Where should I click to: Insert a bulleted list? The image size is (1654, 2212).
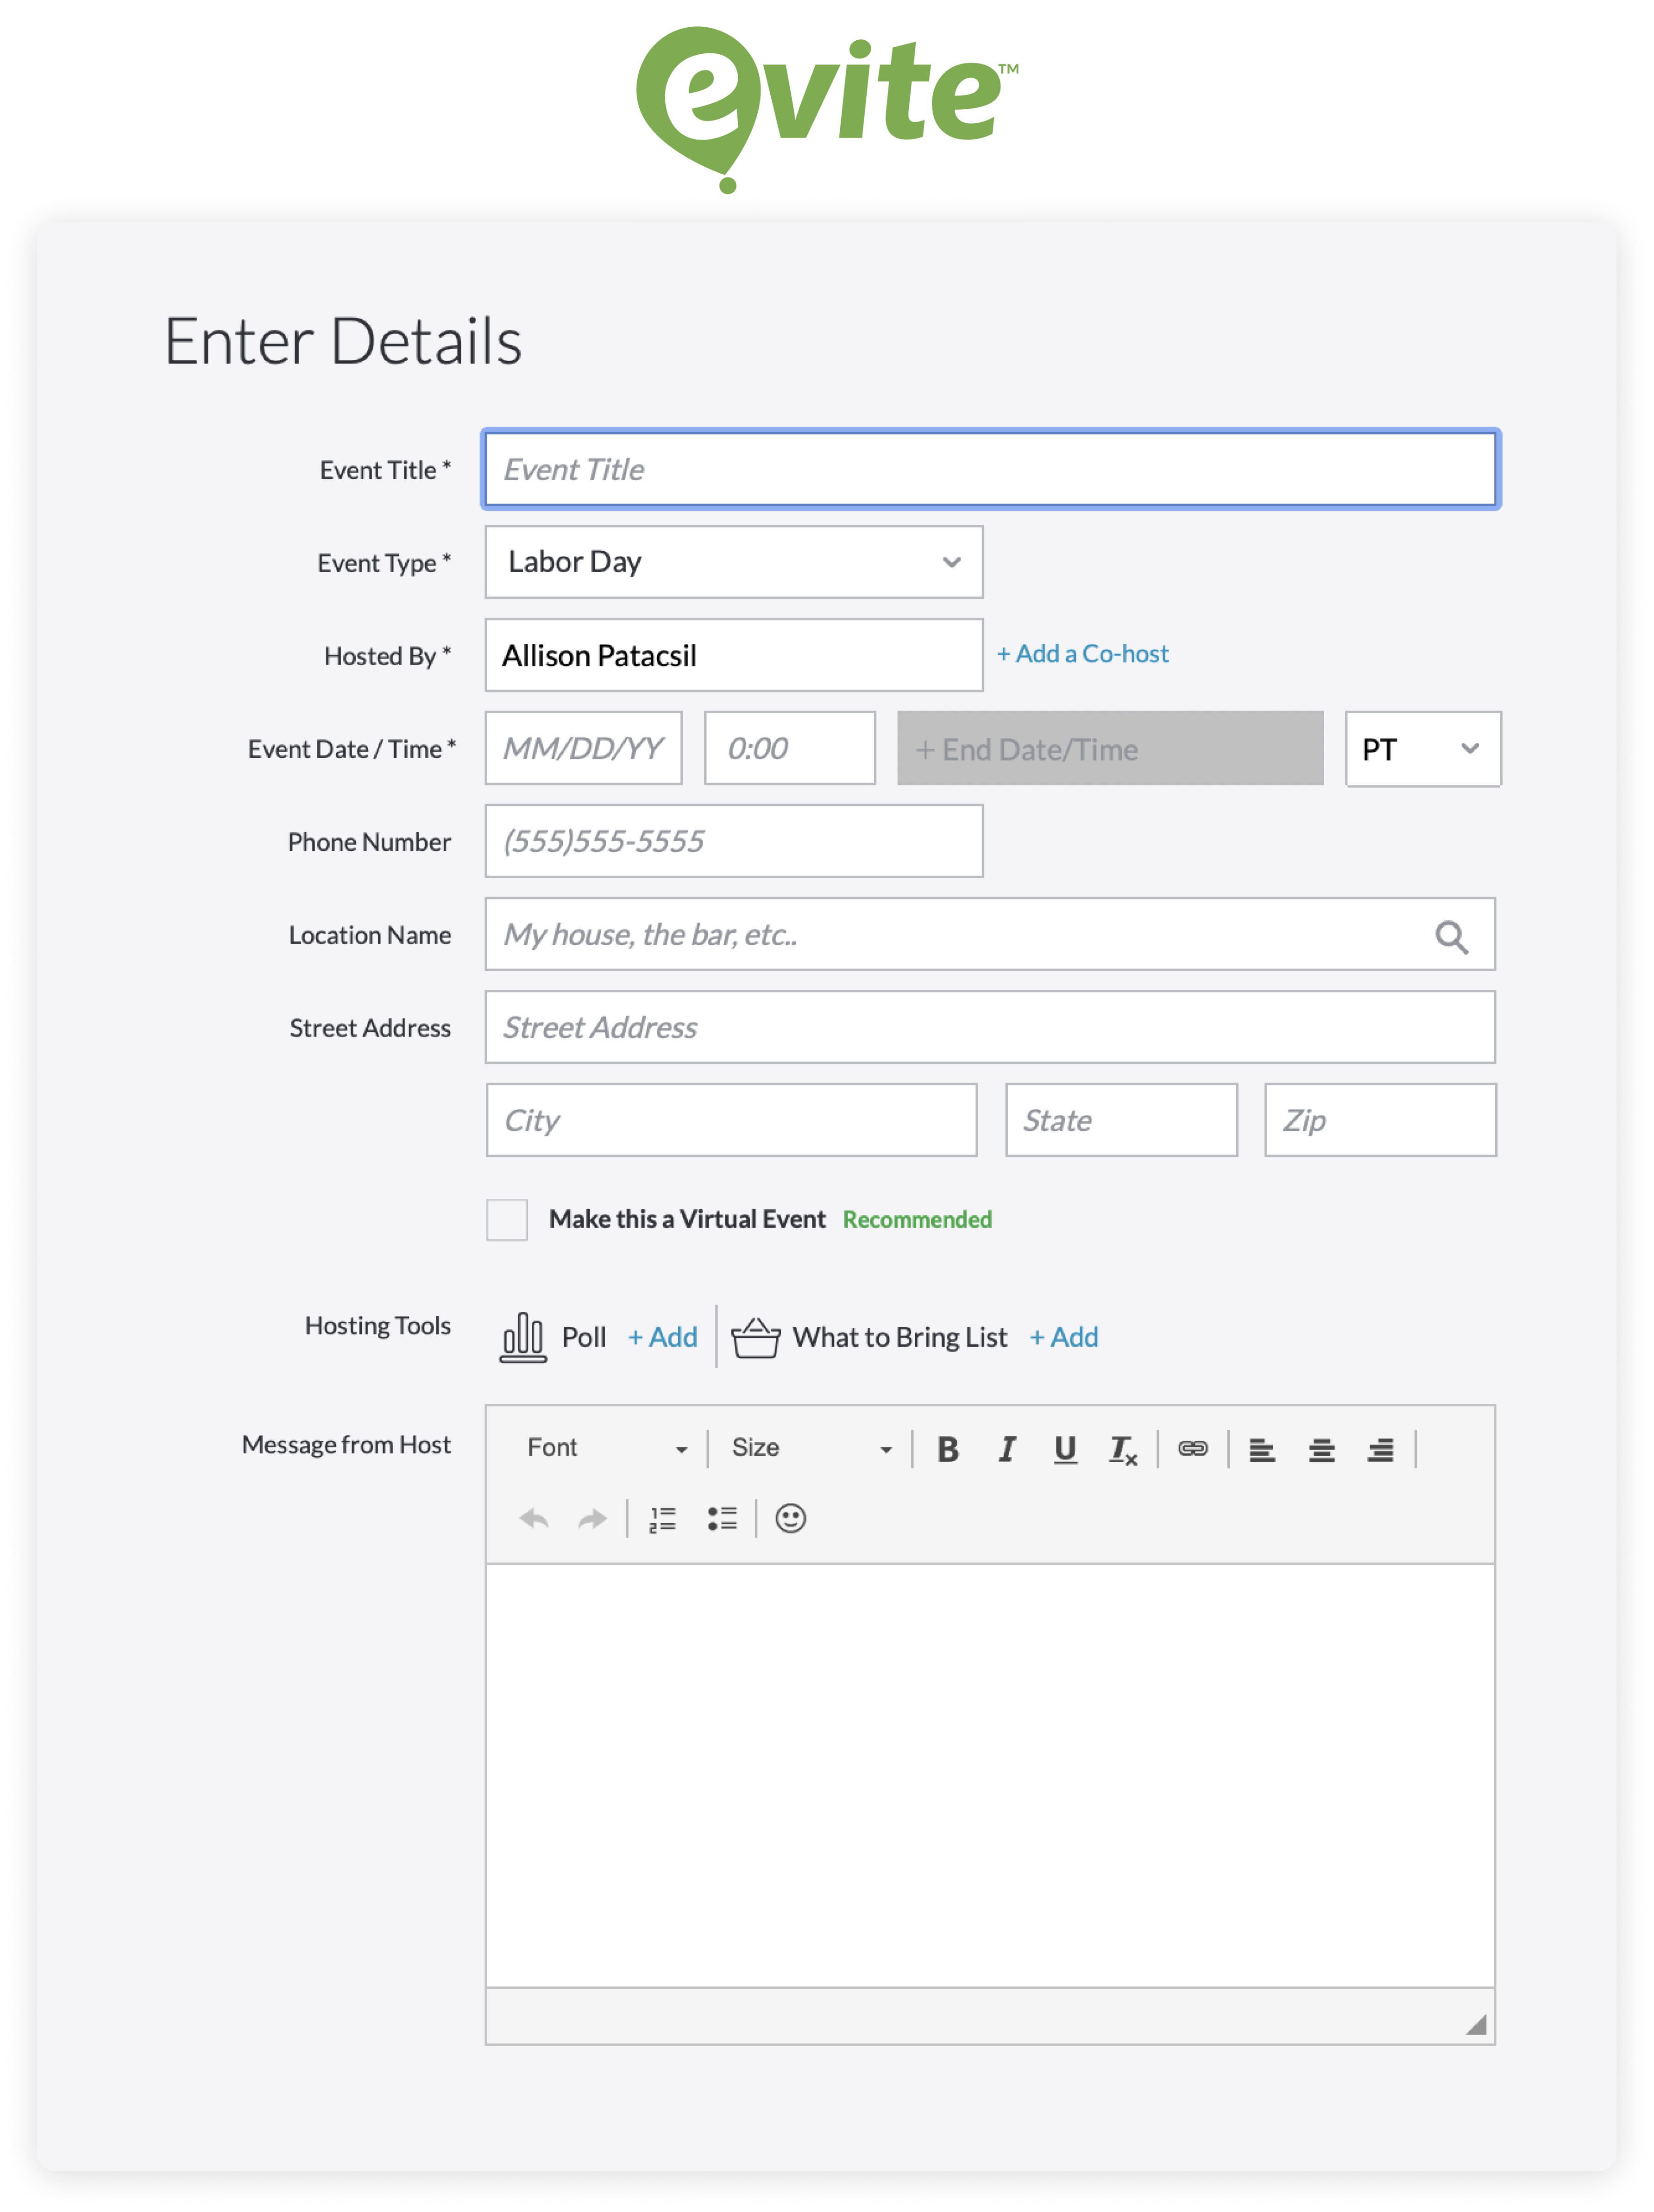(x=721, y=1518)
